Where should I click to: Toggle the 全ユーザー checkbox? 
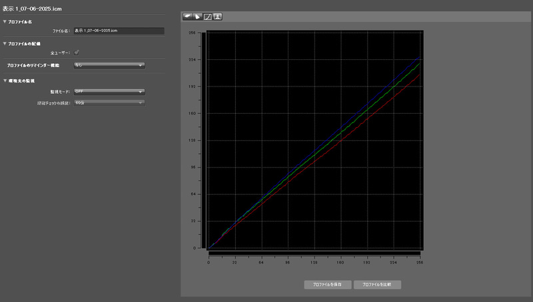[77, 53]
